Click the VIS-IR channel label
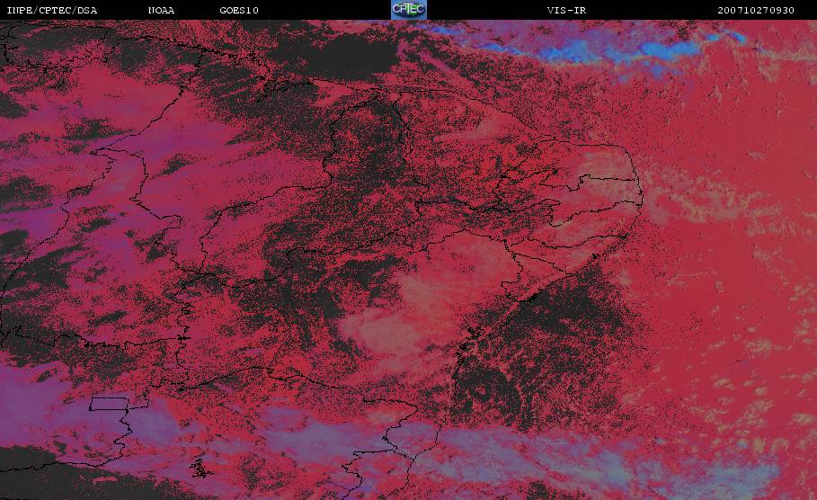 [567, 11]
